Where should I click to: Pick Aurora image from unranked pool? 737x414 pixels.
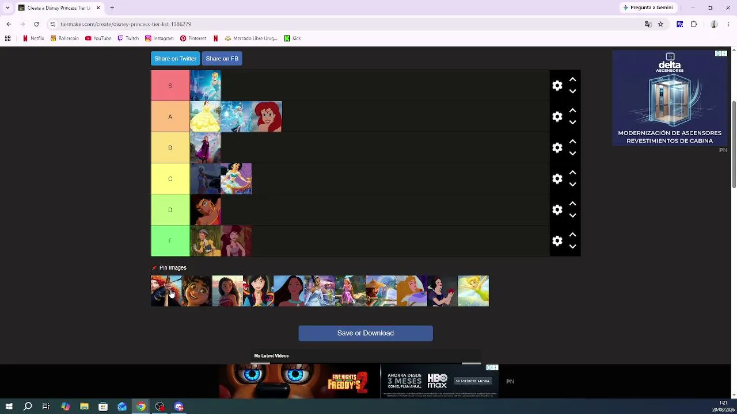[412, 291]
